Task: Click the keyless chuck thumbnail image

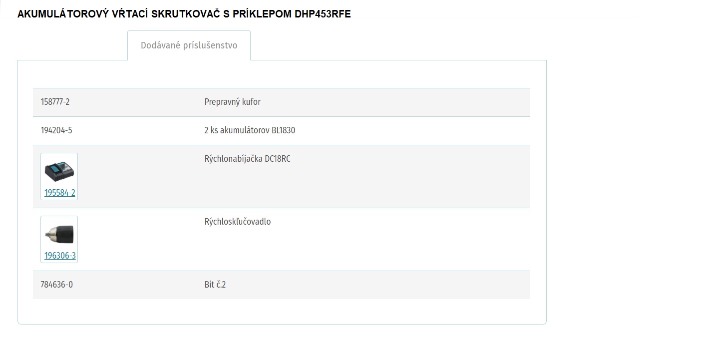Action: click(x=59, y=235)
